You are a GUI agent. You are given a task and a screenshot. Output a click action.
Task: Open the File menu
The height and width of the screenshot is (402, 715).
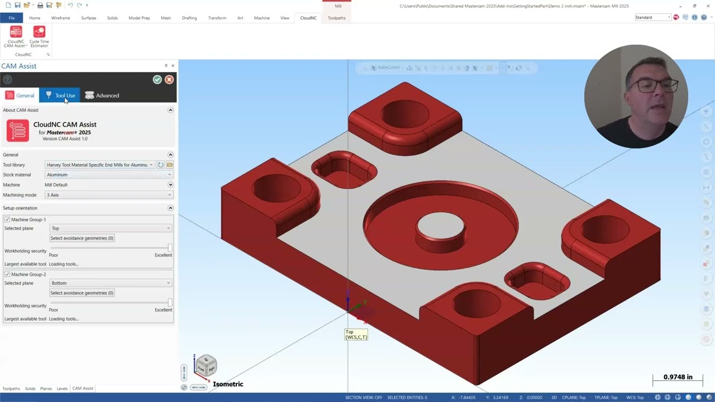[12, 18]
